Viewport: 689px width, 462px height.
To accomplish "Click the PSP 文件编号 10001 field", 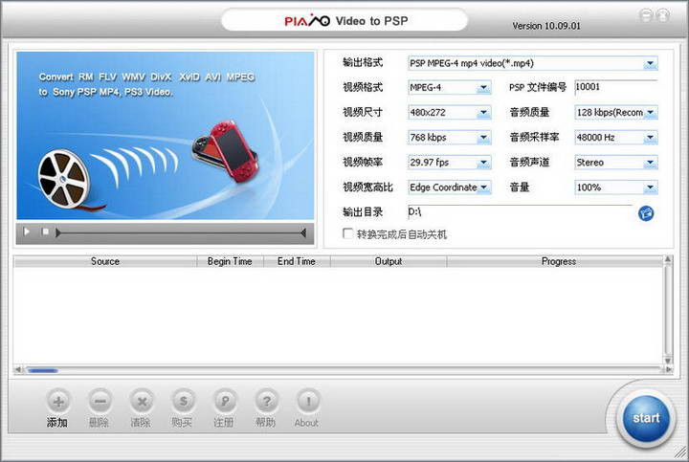I will 616,87.
